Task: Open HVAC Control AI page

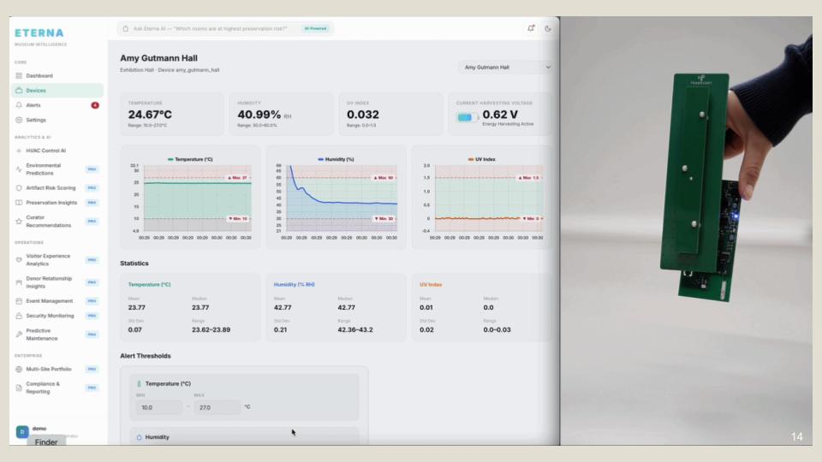Action: point(57,151)
